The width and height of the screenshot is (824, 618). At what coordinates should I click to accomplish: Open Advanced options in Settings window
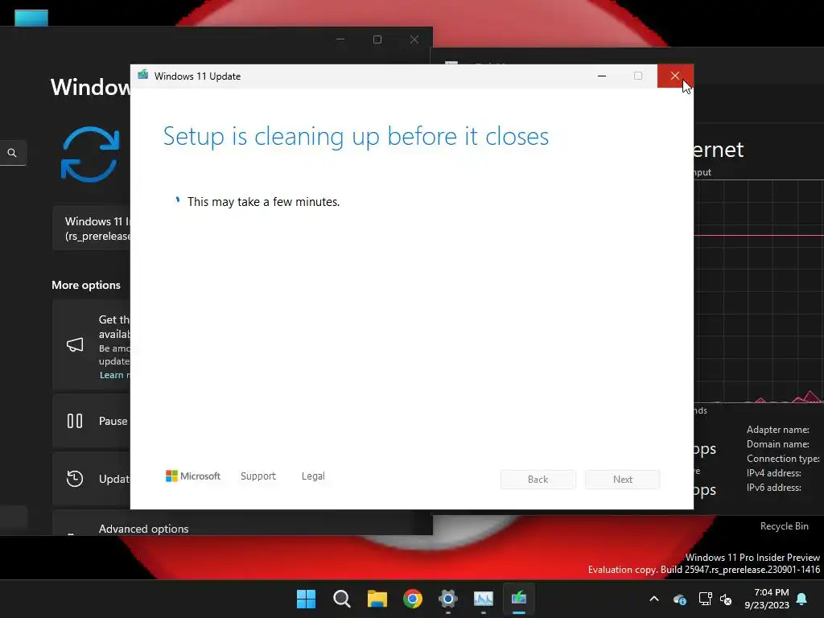pyautogui.click(x=143, y=529)
